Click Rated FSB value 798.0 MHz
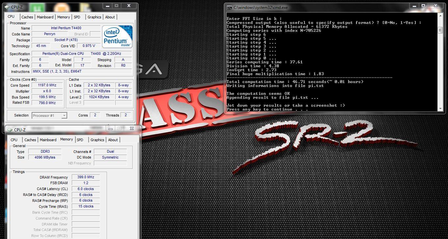 click(x=47, y=103)
